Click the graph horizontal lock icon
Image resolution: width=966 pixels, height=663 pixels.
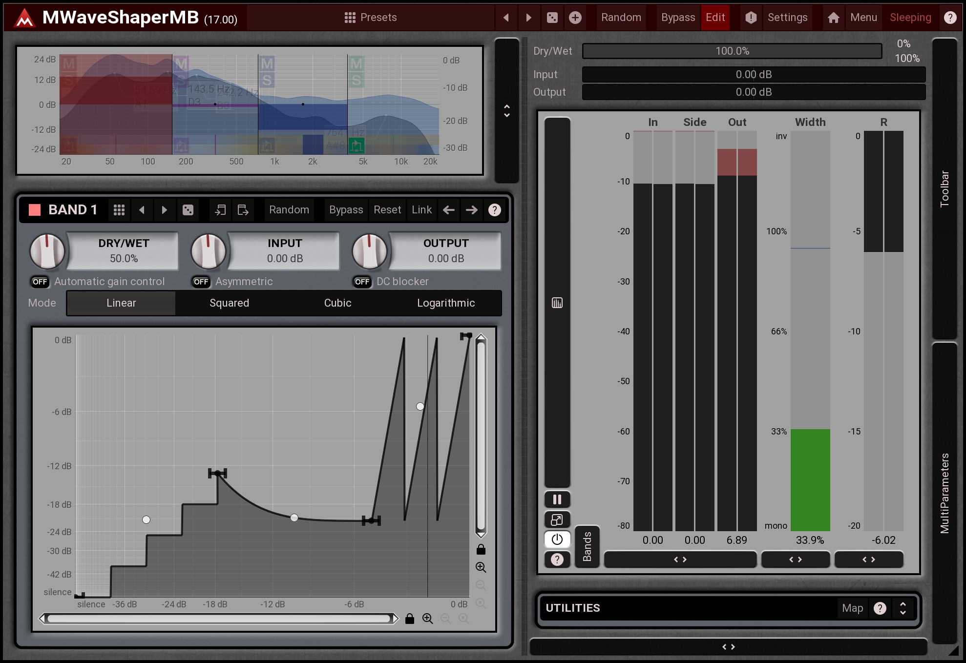click(410, 619)
